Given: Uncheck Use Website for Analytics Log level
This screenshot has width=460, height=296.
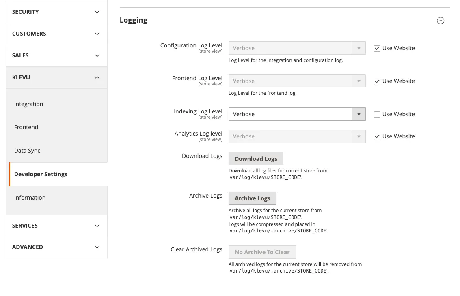Looking at the screenshot, I should [x=377, y=137].
